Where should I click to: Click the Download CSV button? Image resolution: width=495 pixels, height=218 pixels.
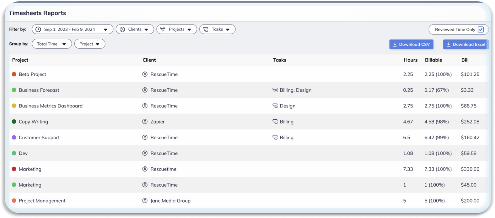pos(411,44)
